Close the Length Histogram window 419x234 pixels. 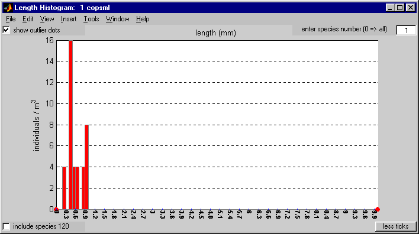[x=411, y=8]
